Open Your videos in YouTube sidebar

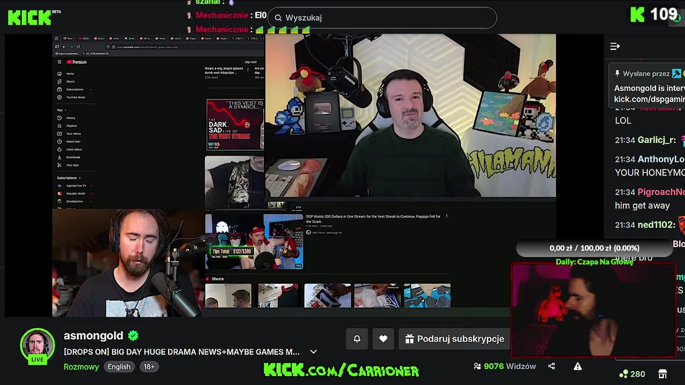click(x=69, y=134)
